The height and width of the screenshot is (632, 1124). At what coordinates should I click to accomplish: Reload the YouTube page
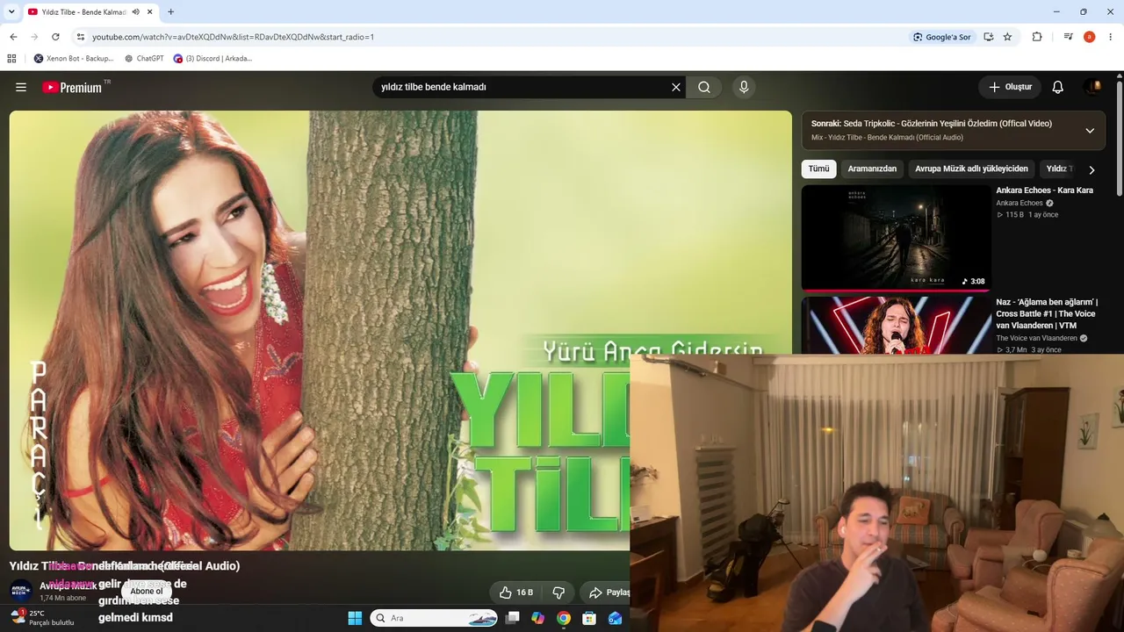55,37
